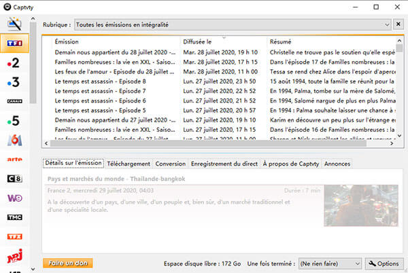Switch to 'Détails sur l'émission' tab
Viewport: 408px width, 273px height.
point(73,163)
